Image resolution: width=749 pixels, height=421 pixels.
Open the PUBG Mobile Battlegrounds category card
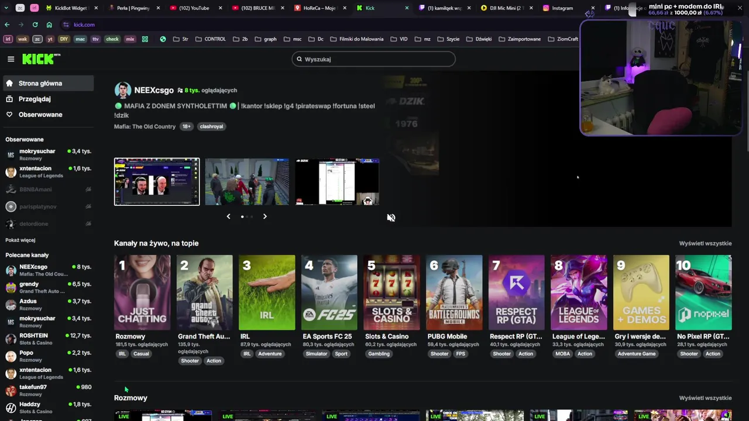click(x=454, y=292)
